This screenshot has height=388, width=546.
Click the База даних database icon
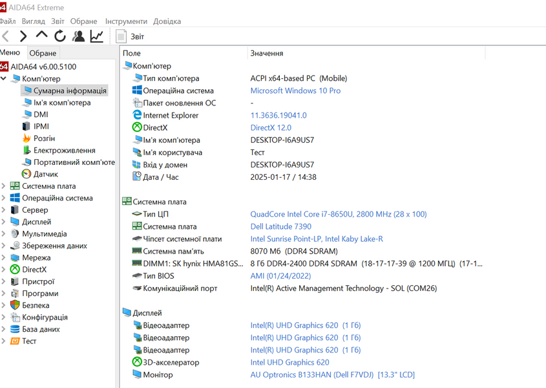15,329
